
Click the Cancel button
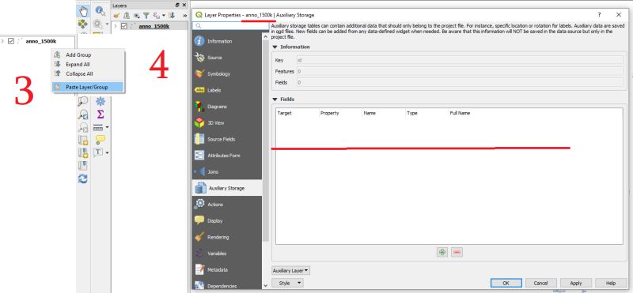click(540, 283)
